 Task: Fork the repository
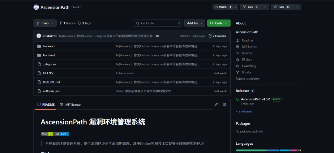pos(251,7)
